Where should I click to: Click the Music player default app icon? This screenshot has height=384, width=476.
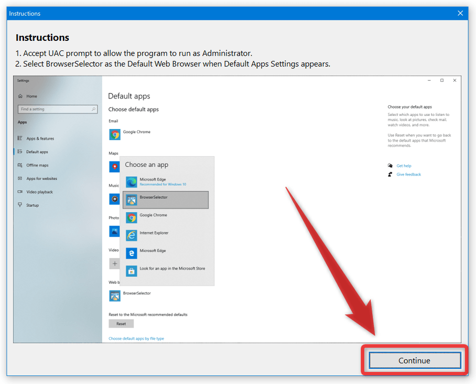(114, 199)
